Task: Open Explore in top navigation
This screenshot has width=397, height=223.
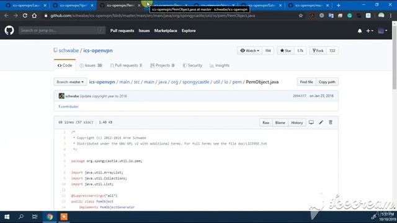Action: [x=189, y=30]
